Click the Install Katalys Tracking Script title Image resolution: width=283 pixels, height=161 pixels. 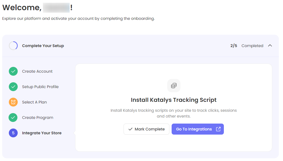[x=174, y=100]
